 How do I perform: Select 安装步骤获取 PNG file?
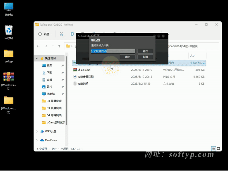pos(139,77)
